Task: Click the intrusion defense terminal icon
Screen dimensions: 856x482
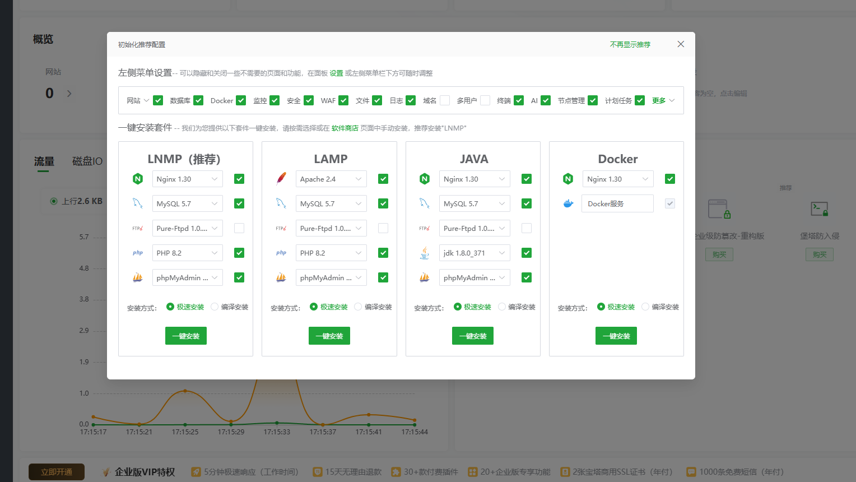Action: tap(820, 209)
